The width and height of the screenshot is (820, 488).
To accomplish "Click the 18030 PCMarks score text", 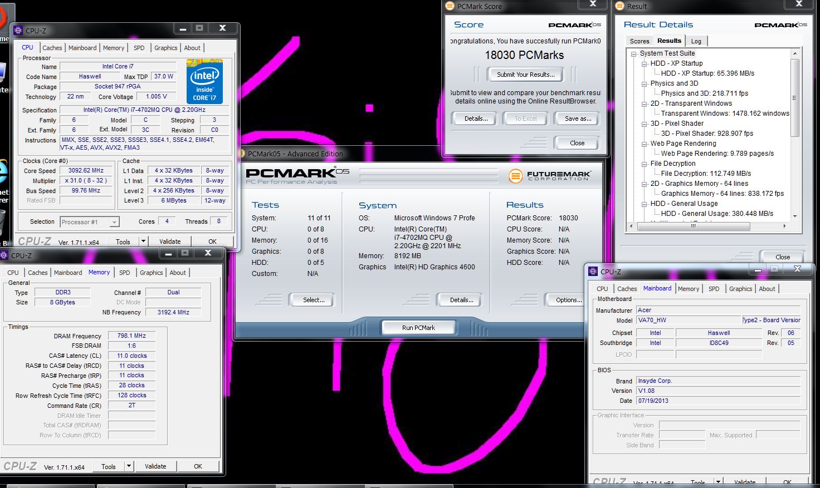I will (524, 55).
